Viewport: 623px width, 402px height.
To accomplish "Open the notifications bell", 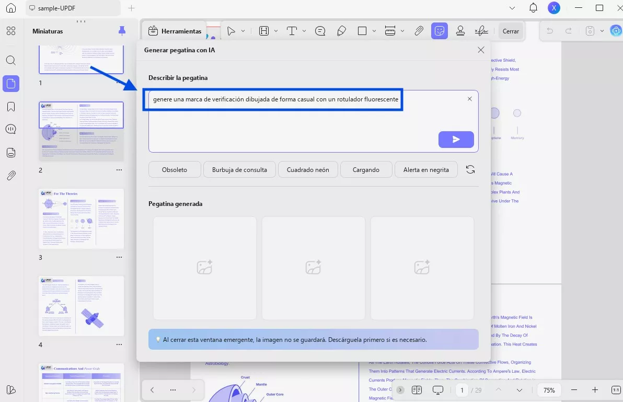I will (x=533, y=7).
